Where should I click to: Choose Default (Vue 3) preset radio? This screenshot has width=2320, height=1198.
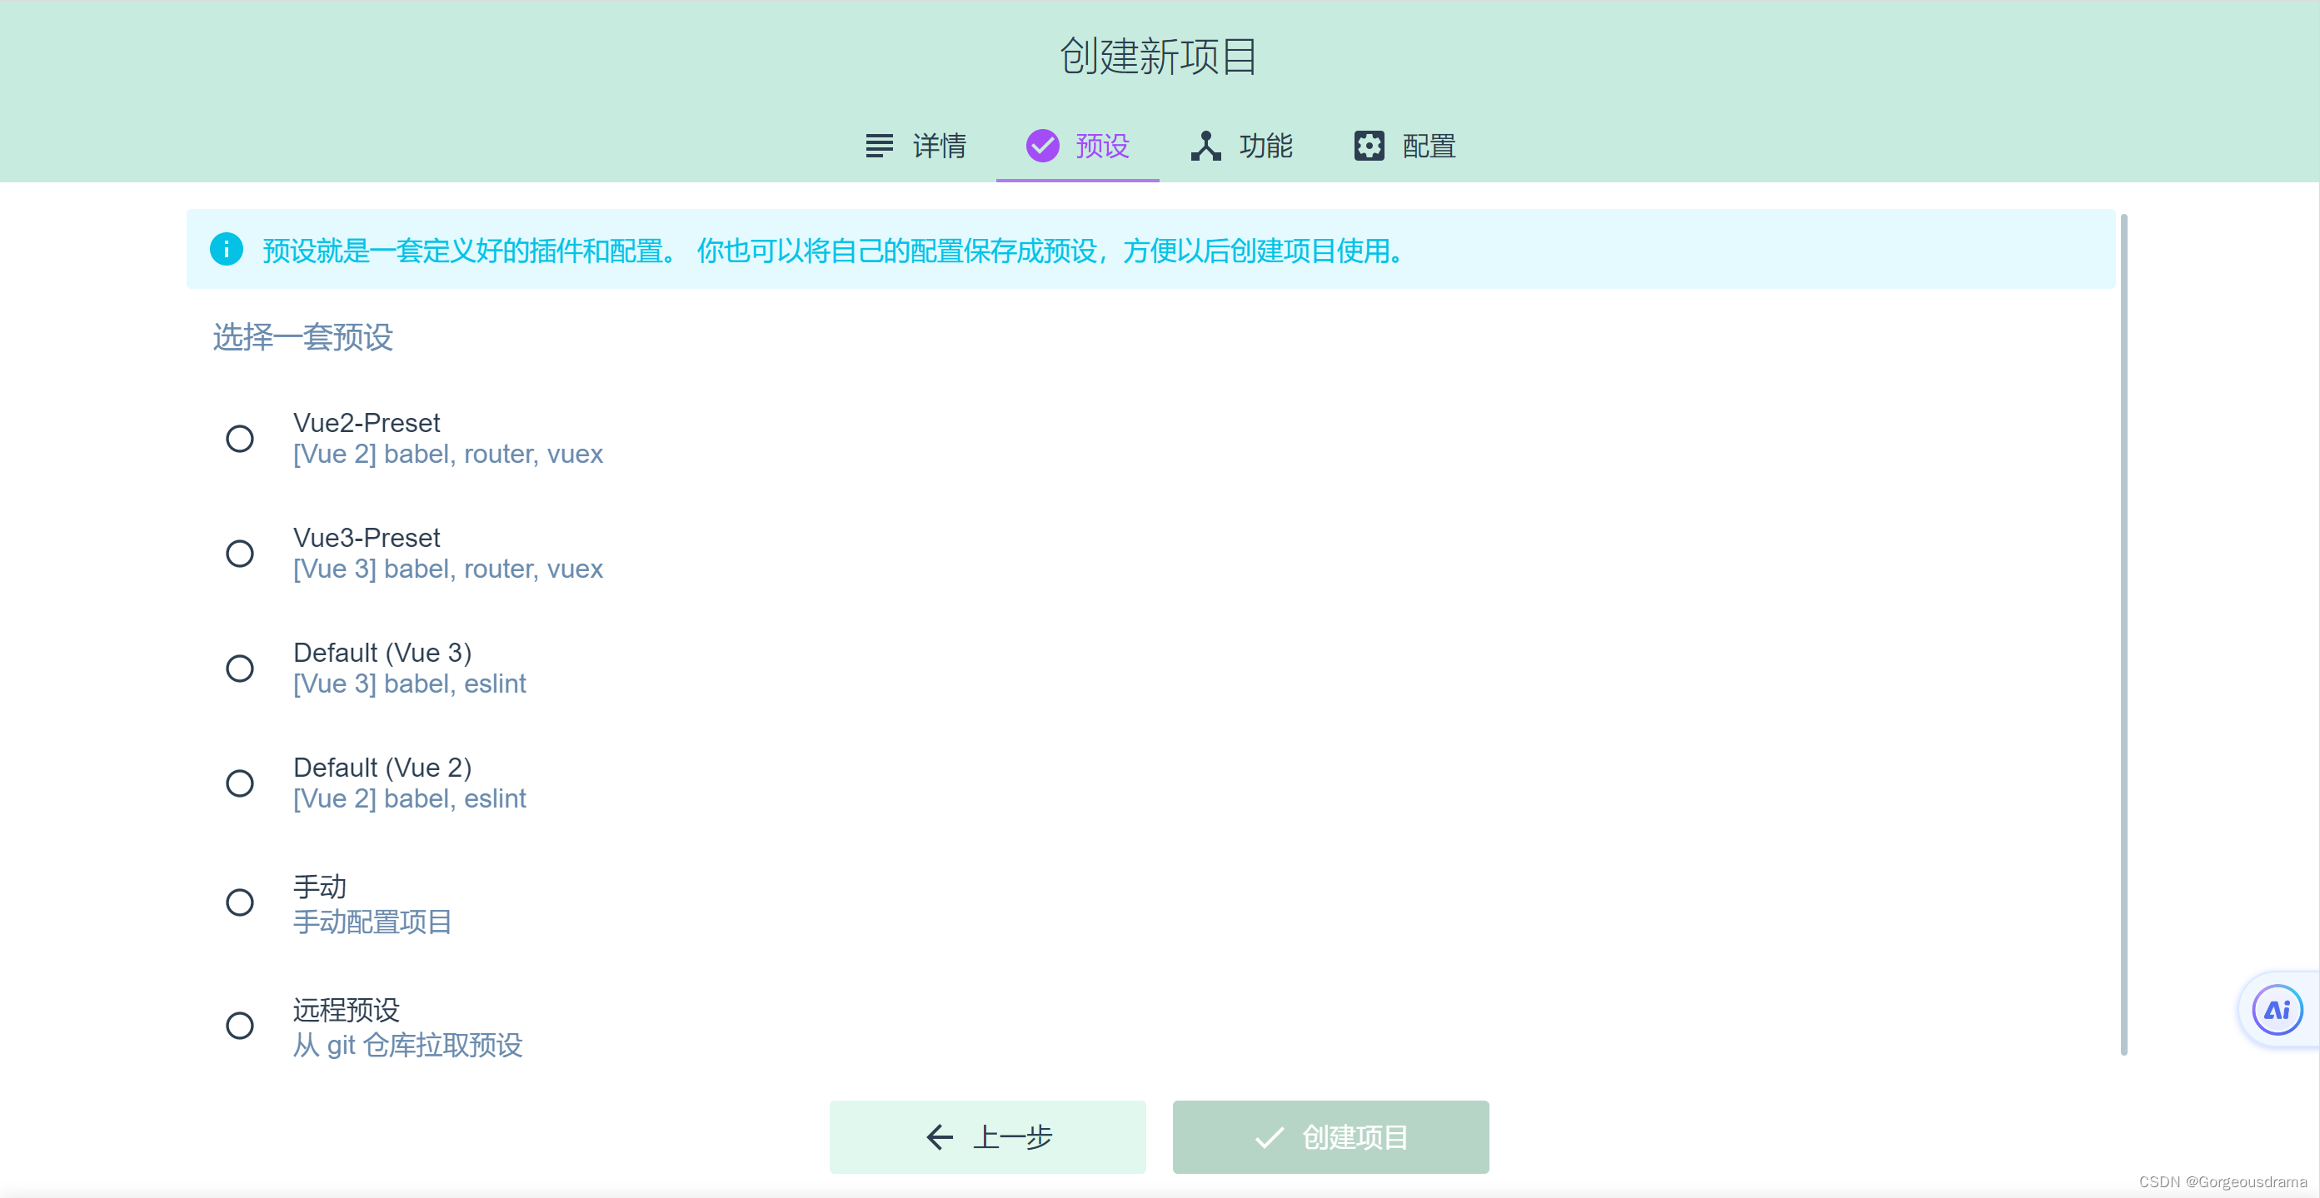[240, 668]
